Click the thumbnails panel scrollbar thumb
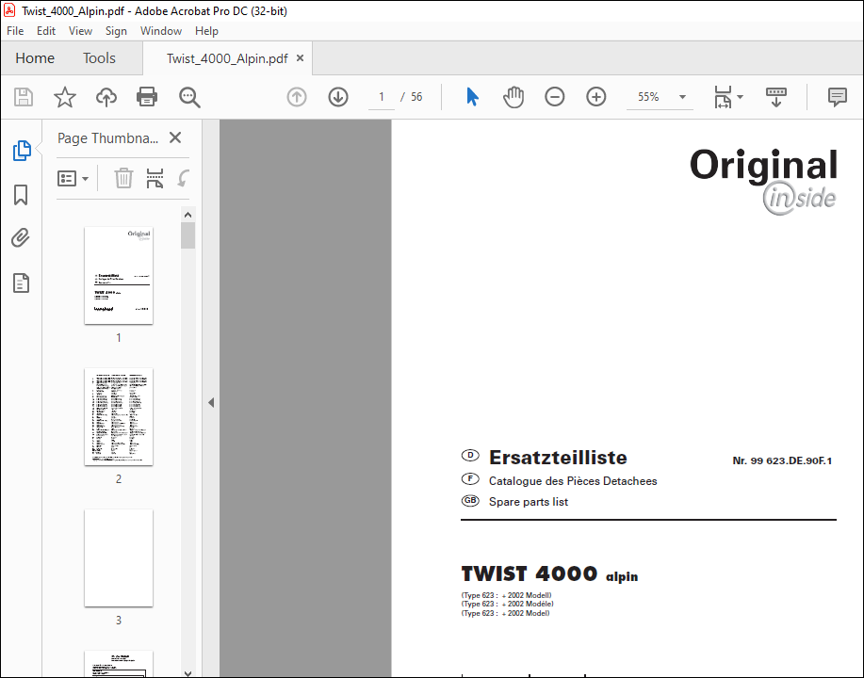The height and width of the screenshot is (678, 864). point(187,235)
